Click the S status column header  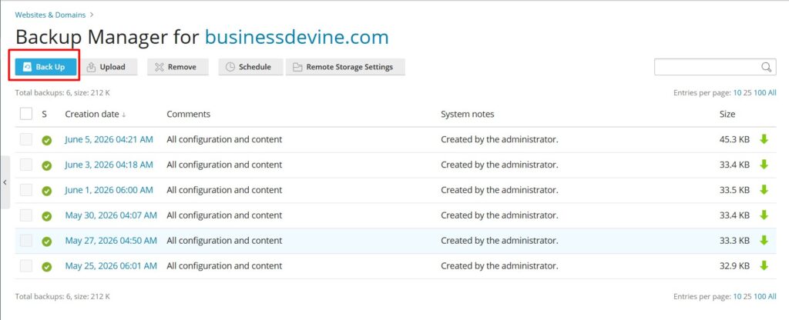tap(44, 114)
